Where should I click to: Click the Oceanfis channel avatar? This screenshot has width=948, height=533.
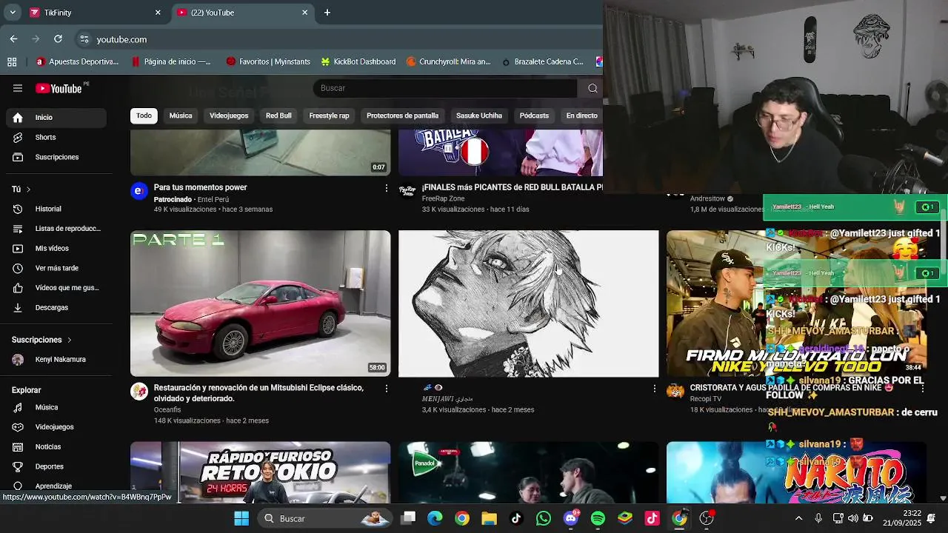point(139,392)
